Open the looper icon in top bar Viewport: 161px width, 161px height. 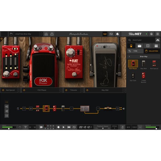point(111,34)
